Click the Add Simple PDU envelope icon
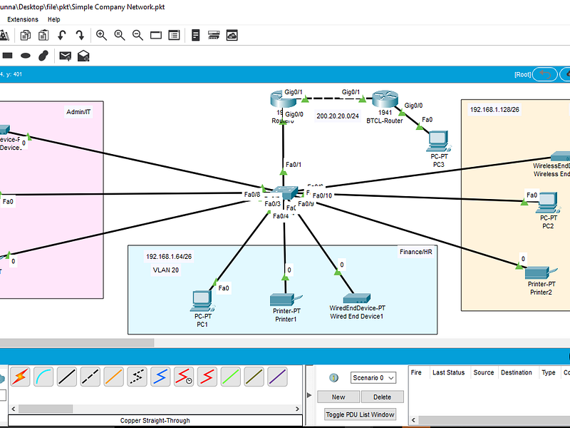 [x=65, y=55]
